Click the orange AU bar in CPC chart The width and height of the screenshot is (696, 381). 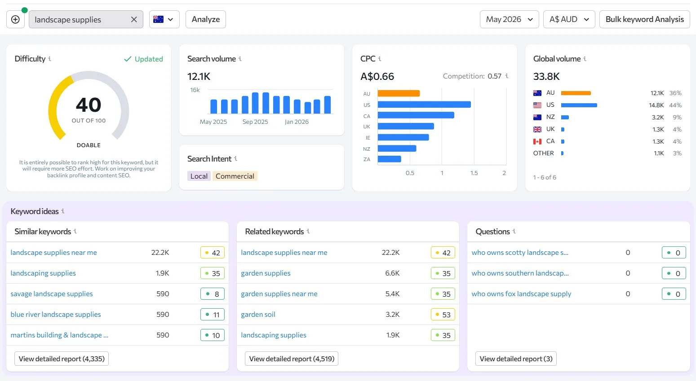(399, 93)
